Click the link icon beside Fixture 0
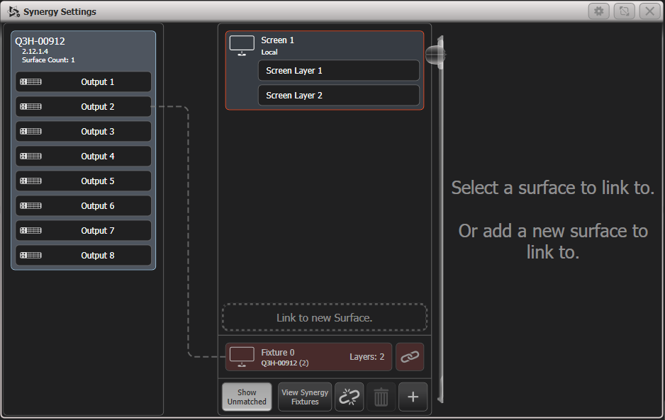The height and width of the screenshot is (420, 665). coord(409,357)
